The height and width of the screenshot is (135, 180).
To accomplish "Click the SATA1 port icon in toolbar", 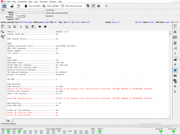I will click(4, 6).
